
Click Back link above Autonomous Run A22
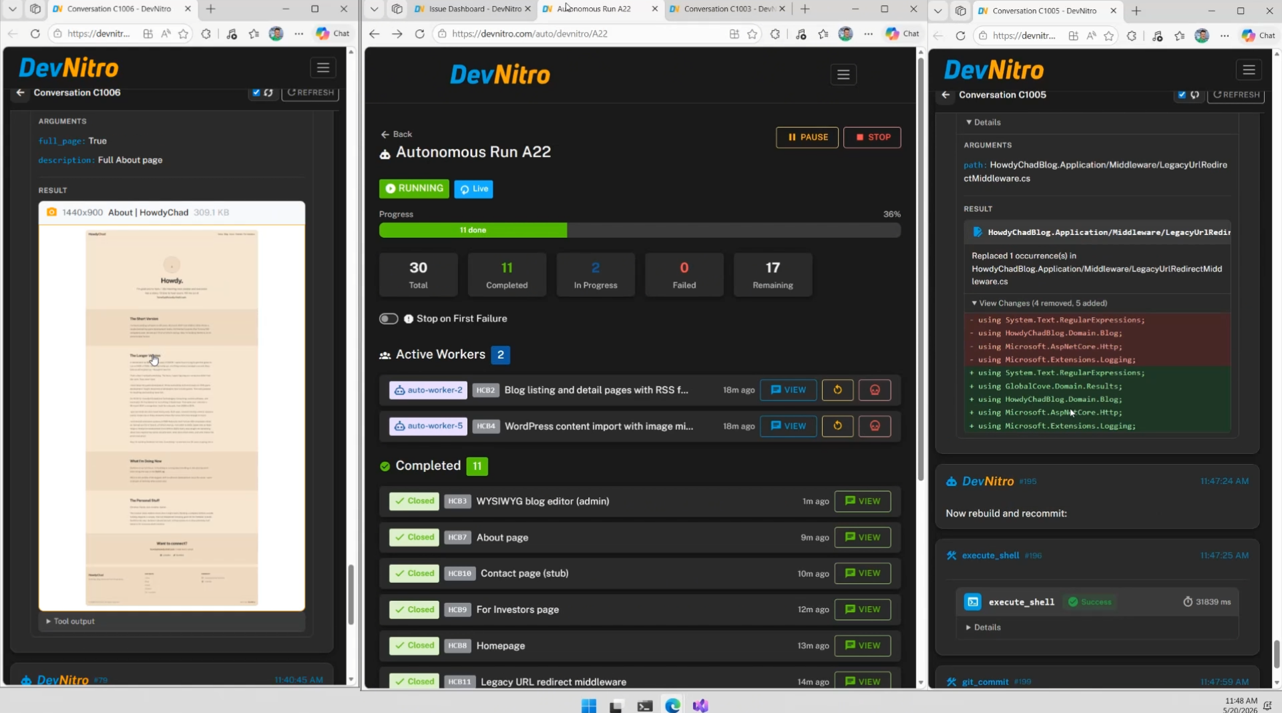point(397,134)
